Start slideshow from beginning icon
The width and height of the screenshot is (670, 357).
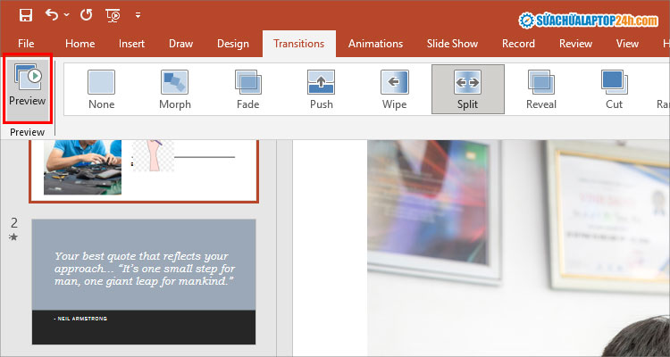tap(113, 15)
